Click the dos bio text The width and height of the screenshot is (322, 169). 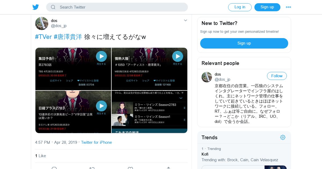(249, 104)
